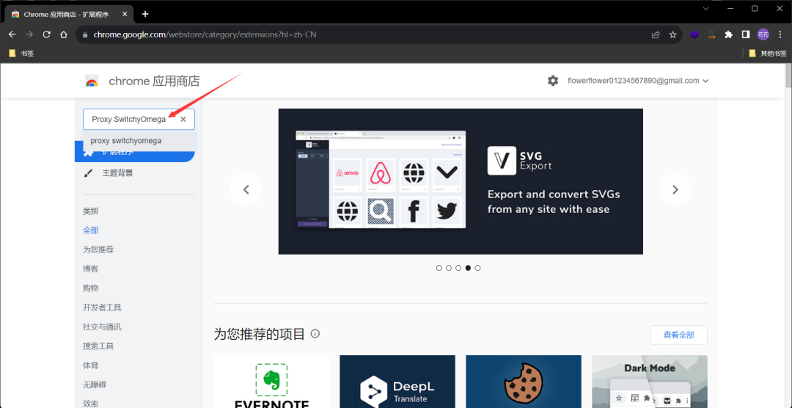Viewport: 792px width, 408px height.
Task: Show the previous carousel banner
Action: click(x=246, y=189)
